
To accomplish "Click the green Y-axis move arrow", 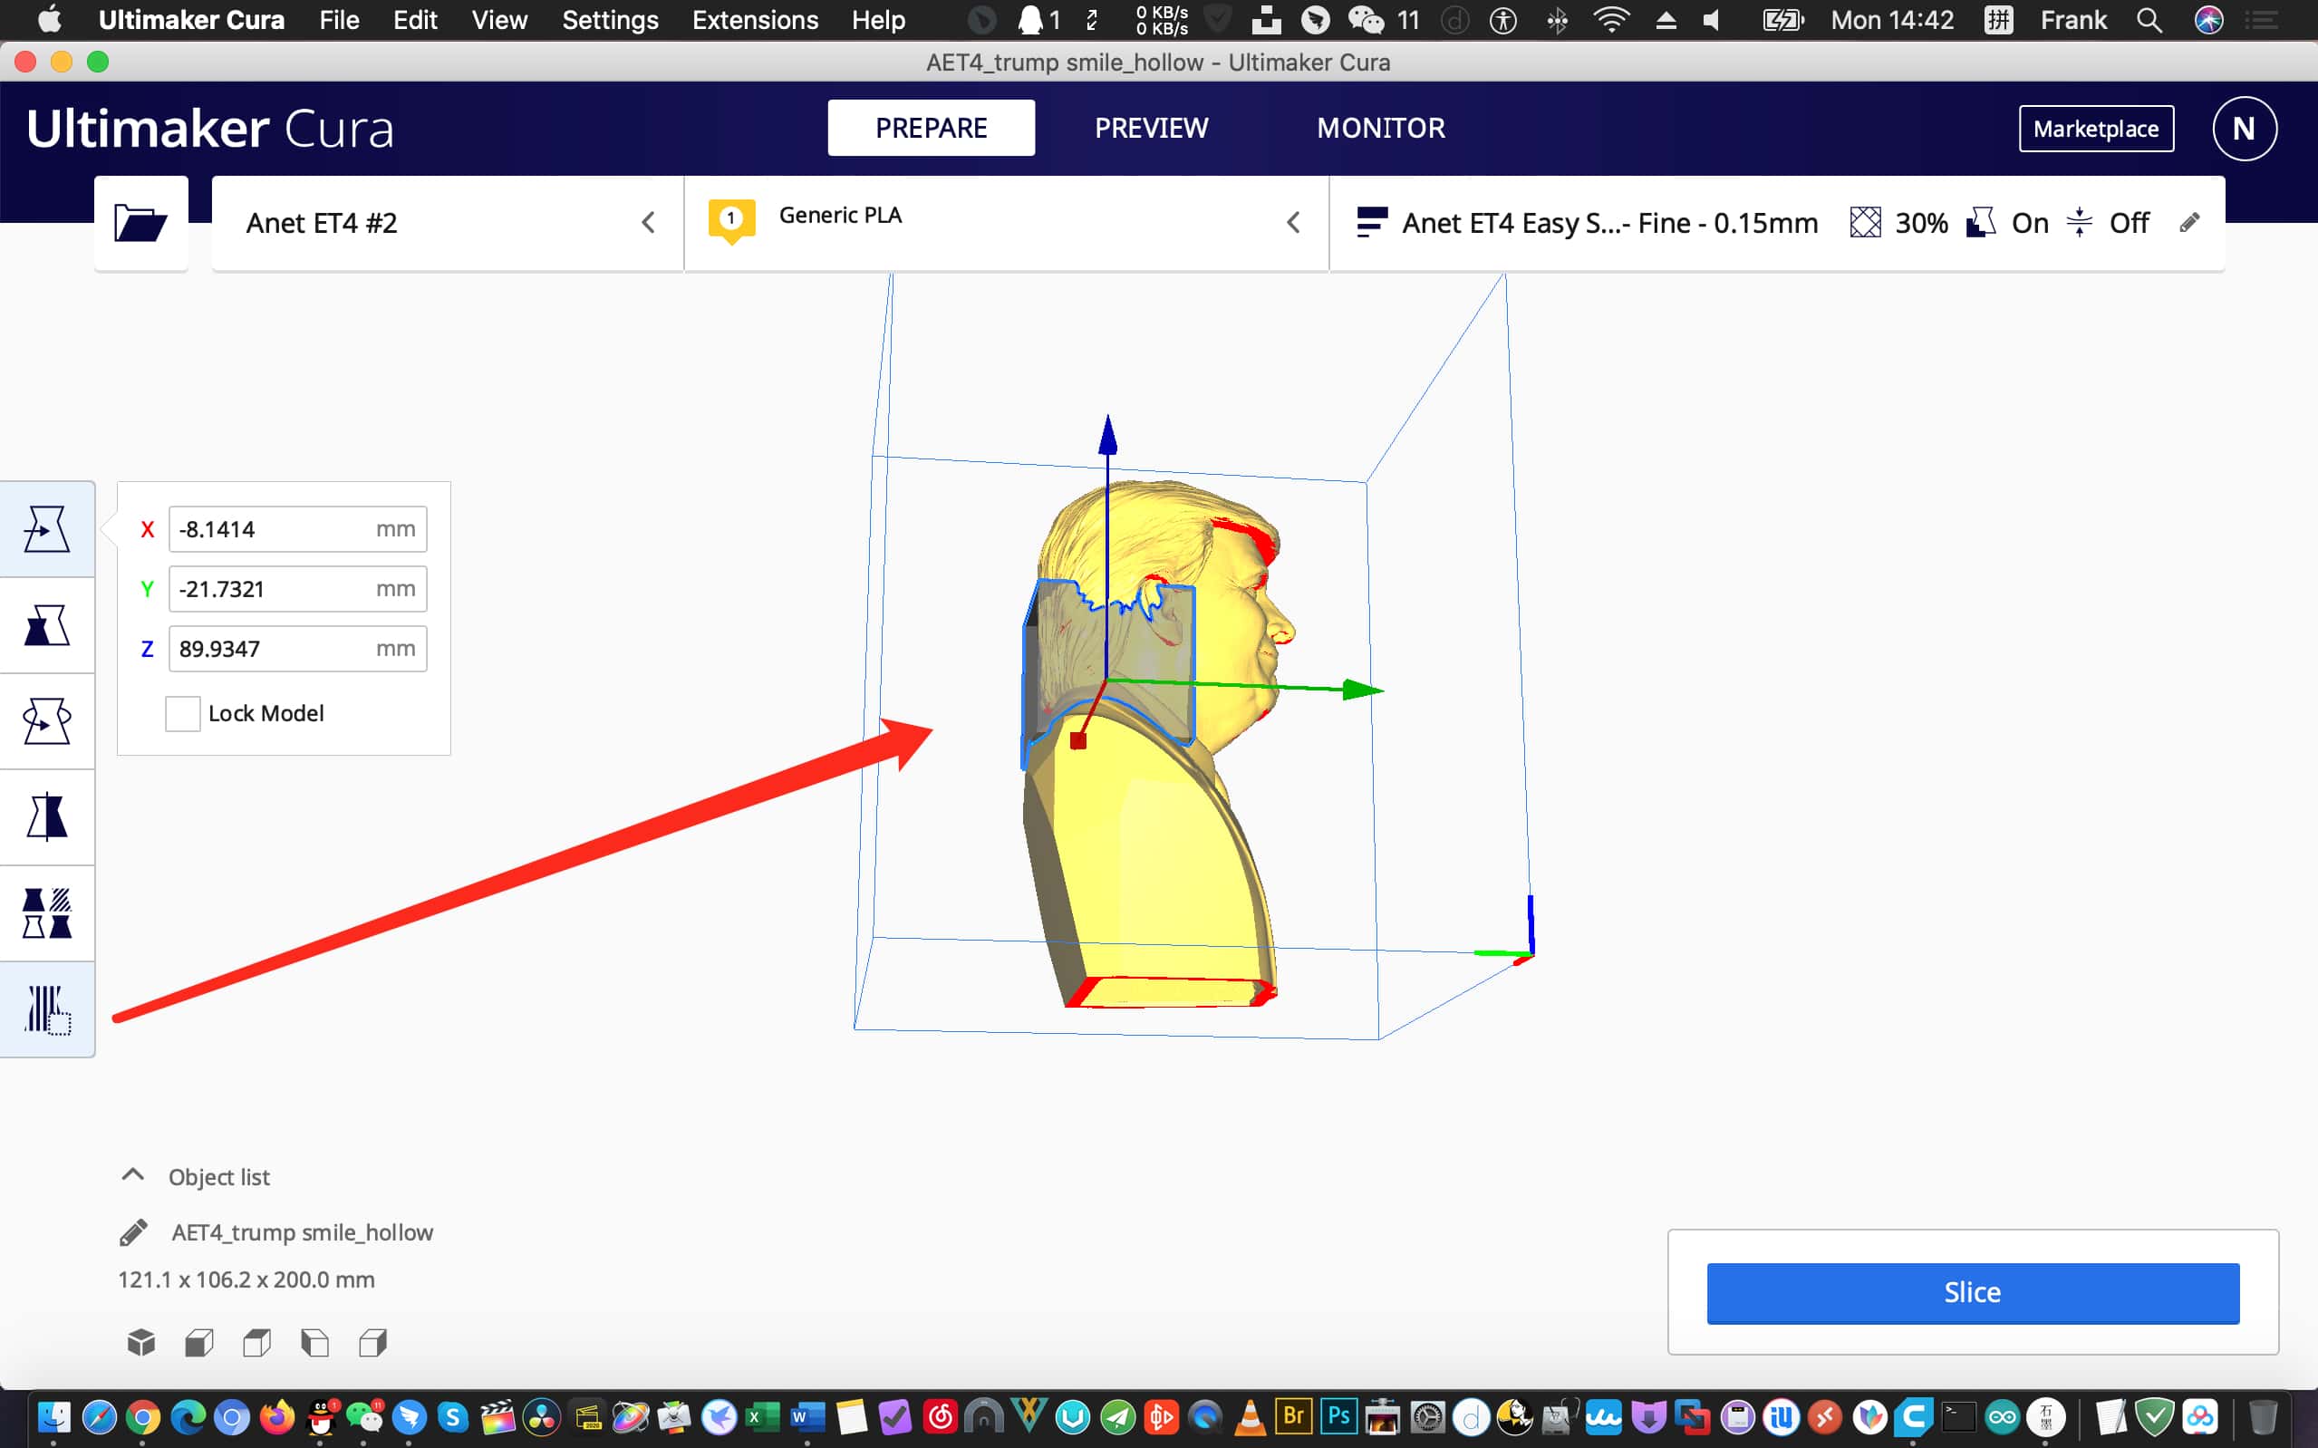I will click(x=1363, y=690).
